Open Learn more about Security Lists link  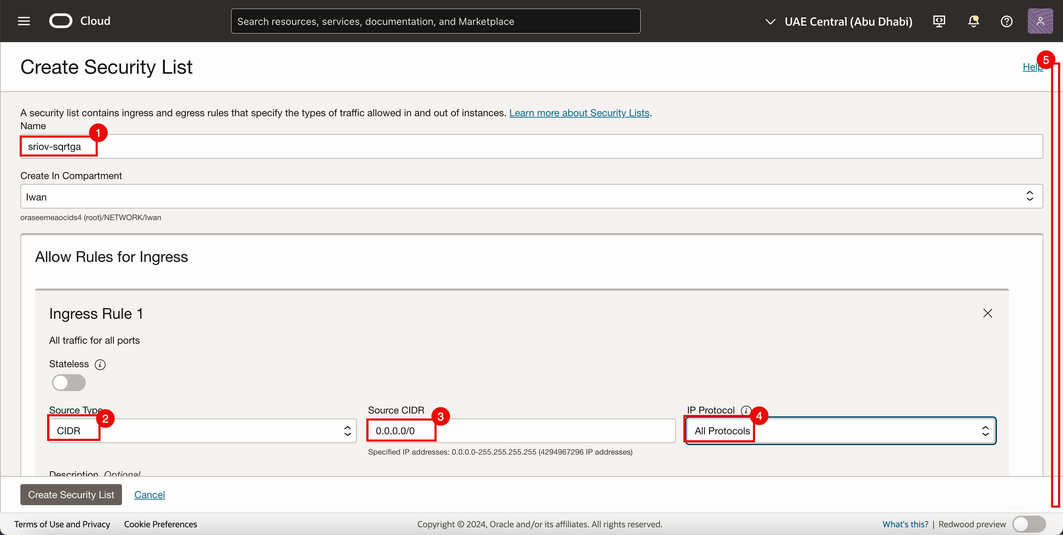[x=579, y=113]
